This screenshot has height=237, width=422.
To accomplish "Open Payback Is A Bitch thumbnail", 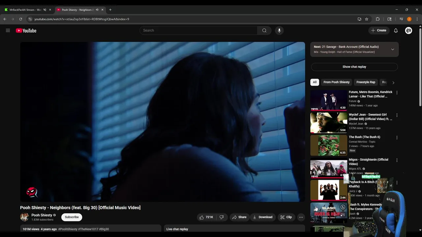I will point(329,190).
